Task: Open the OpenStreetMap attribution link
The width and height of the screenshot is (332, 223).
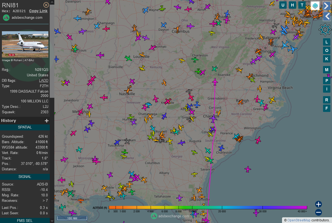Action: point(299,220)
